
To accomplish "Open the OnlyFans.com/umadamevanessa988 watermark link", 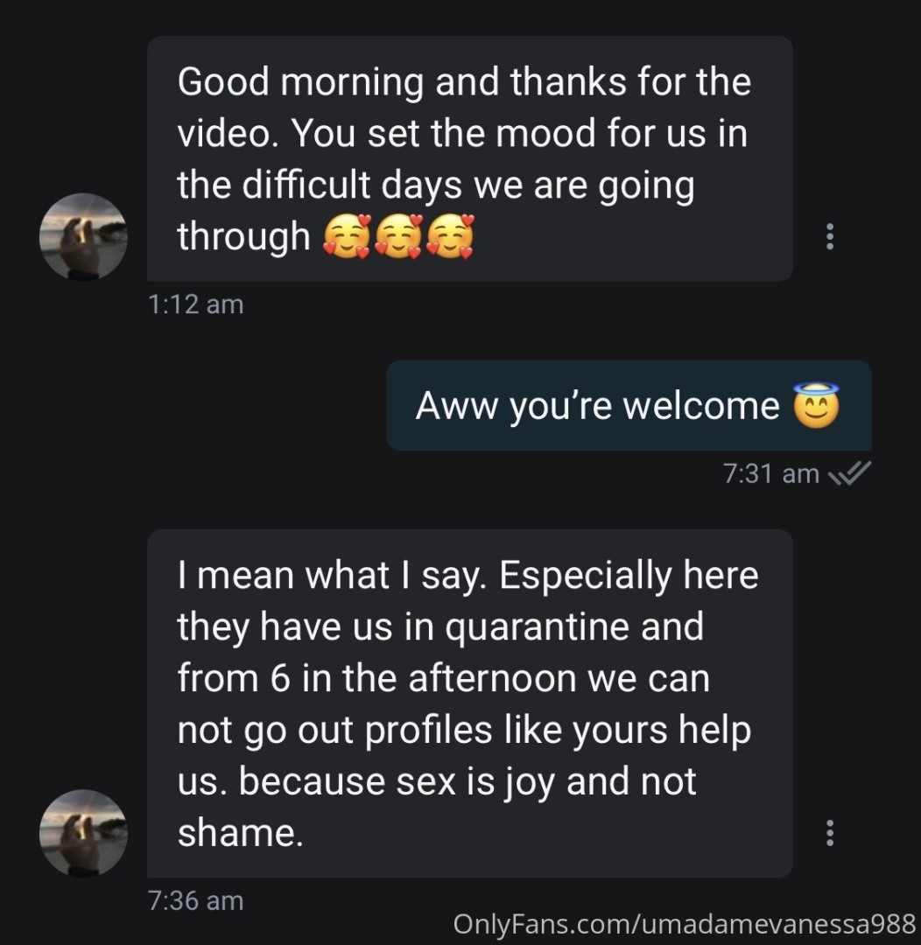I will coord(685,923).
